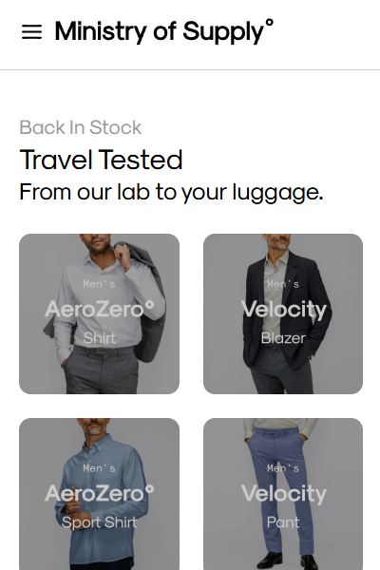The image size is (380, 570).
Task: Click the "Men's" label on the Sport Shirt card
Action: tap(99, 468)
